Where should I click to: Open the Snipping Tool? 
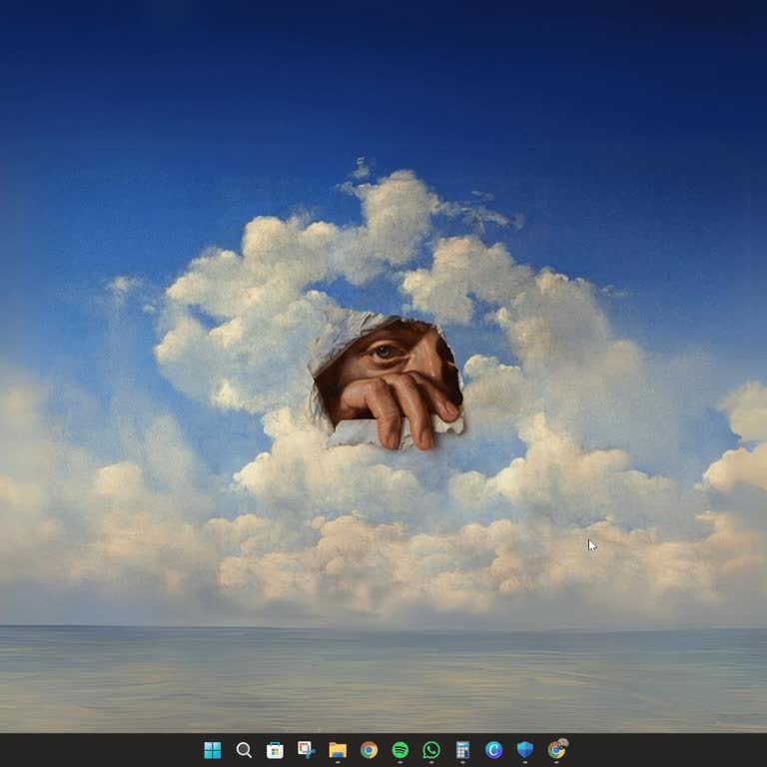click(307, 750)
